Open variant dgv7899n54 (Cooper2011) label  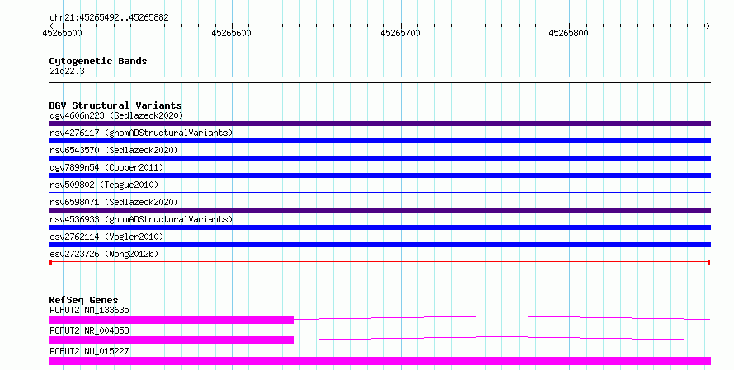tap(106, 167)
